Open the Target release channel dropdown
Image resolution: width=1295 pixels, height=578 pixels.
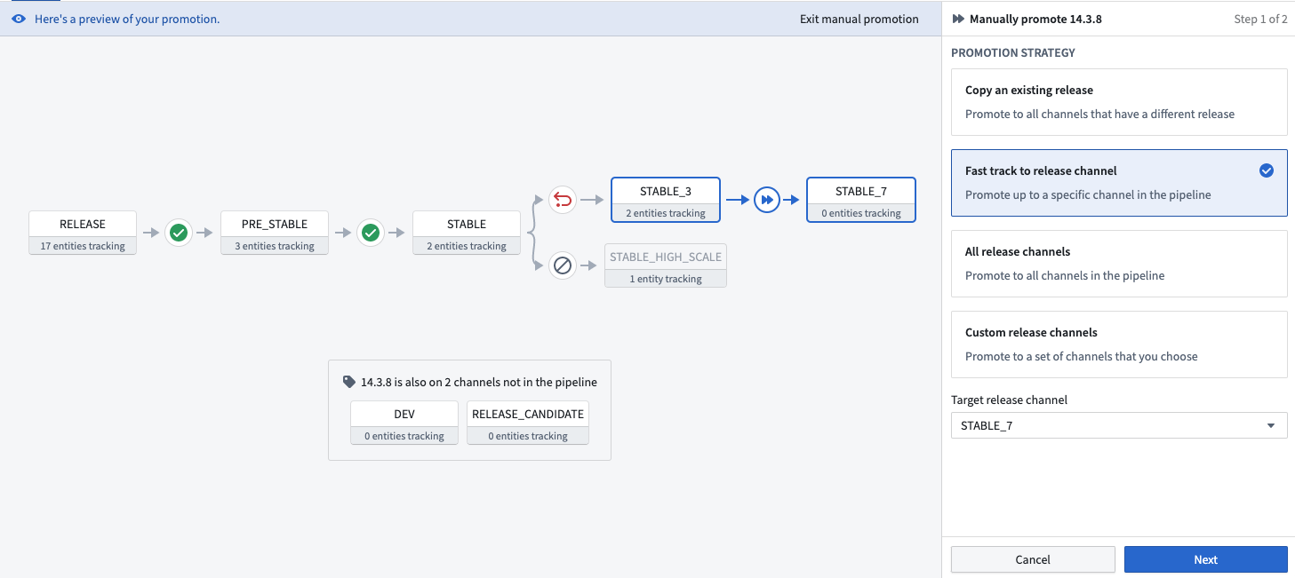coord(1119,425)
